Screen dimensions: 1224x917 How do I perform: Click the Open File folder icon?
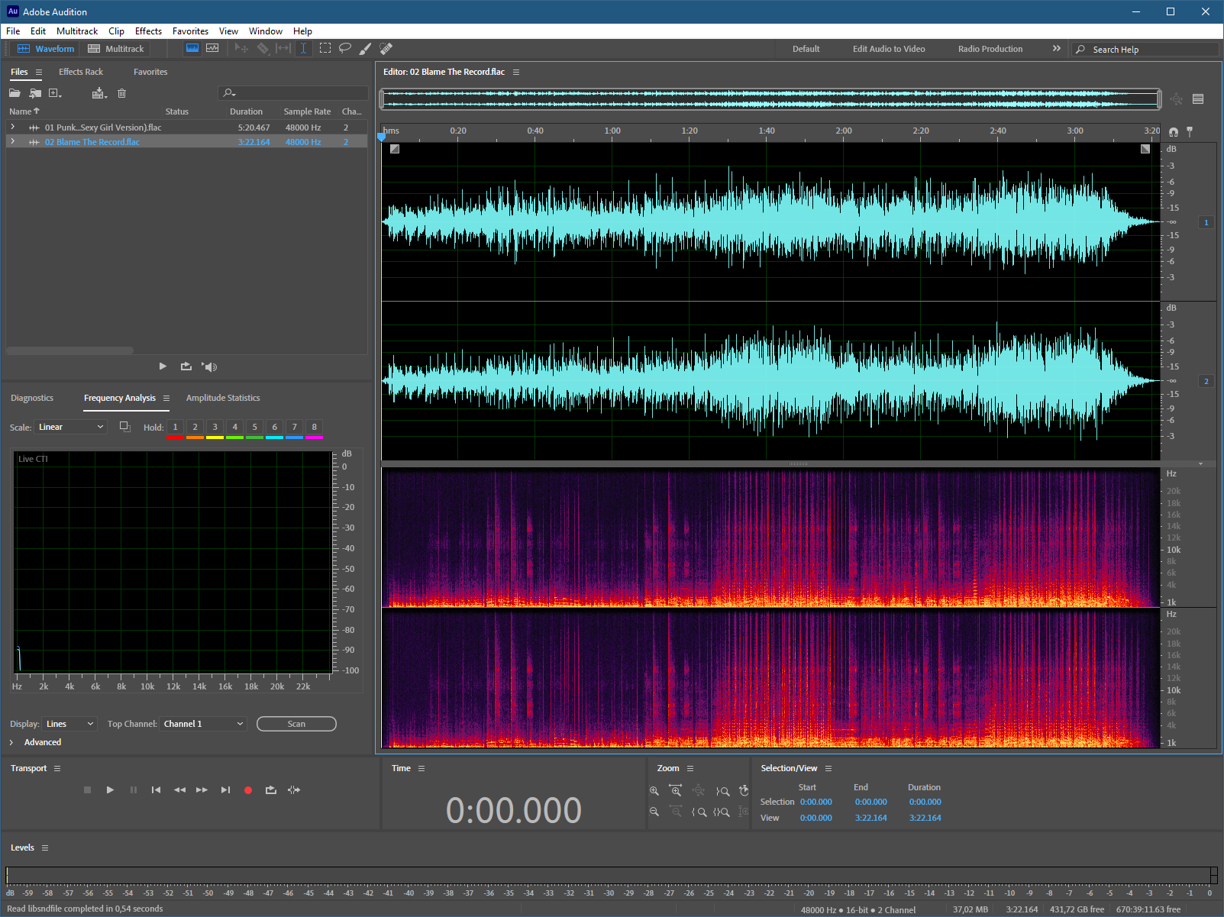(15, 93)
